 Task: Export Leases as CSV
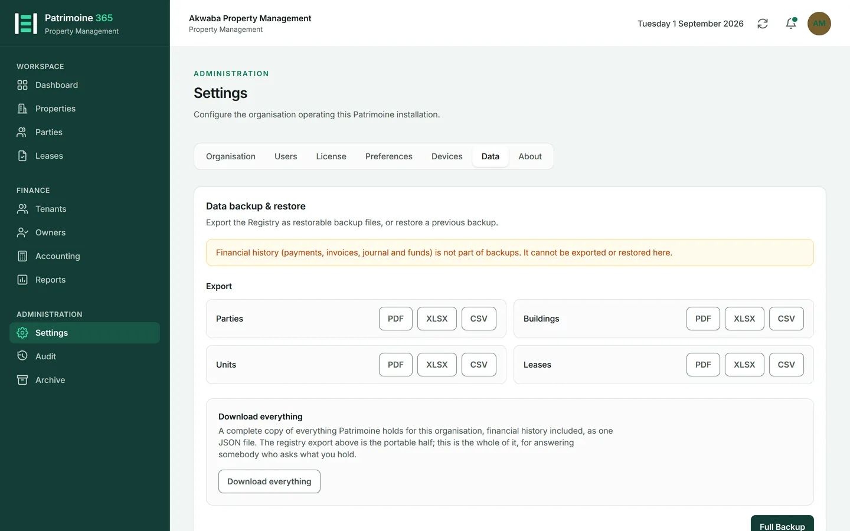[786, 365]
